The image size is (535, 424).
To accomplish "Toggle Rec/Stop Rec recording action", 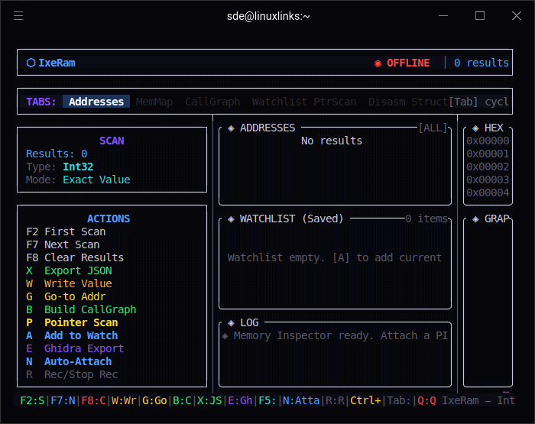I will click(80, 374).
